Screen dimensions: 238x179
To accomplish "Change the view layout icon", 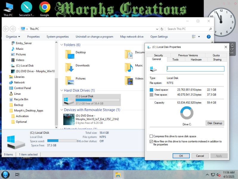I will pyautogui.click(x=194, y=37).
